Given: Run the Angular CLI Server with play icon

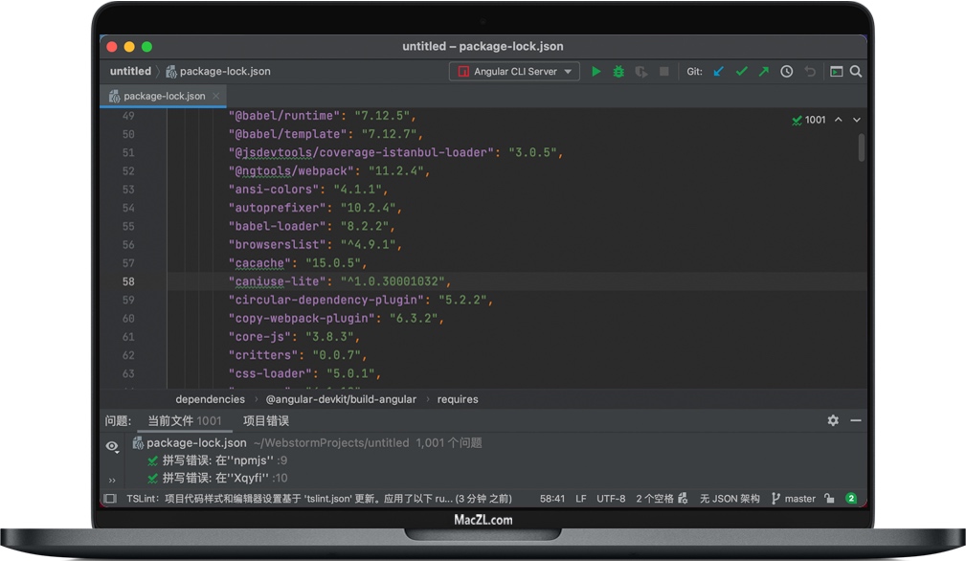Looking at the screenshot, I should pyautogui.click(x=595, y=71).
